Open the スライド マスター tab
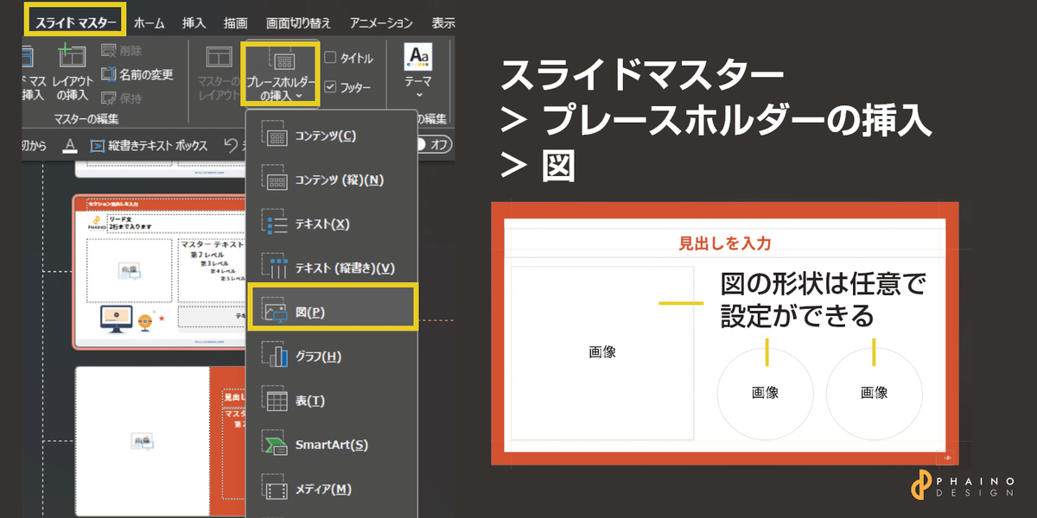This screenshot has width=1037, height=518. (74, 21)
